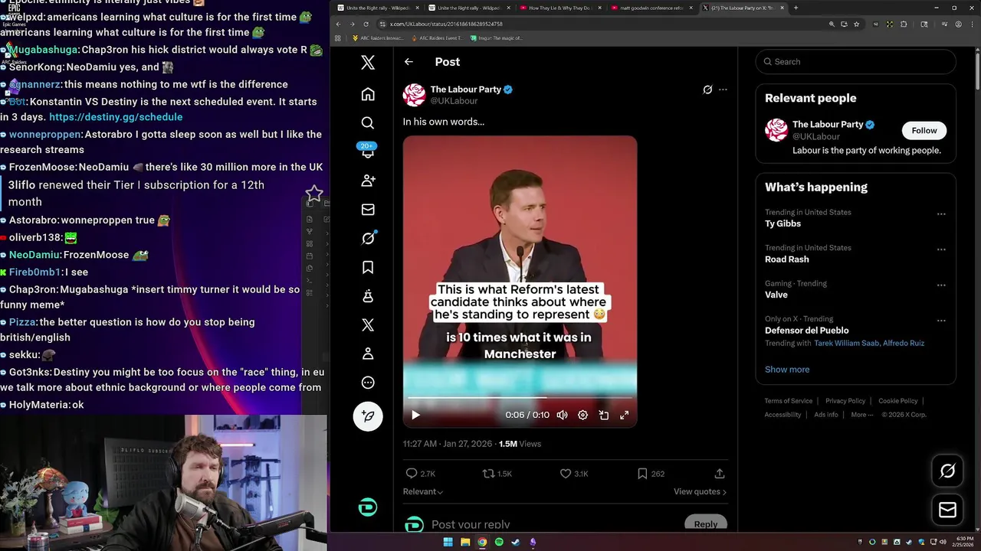The width and height of the screenshot is (981, 551).
Task: Bookmark the post with 262 bookmarks
Action: [651, 474]
